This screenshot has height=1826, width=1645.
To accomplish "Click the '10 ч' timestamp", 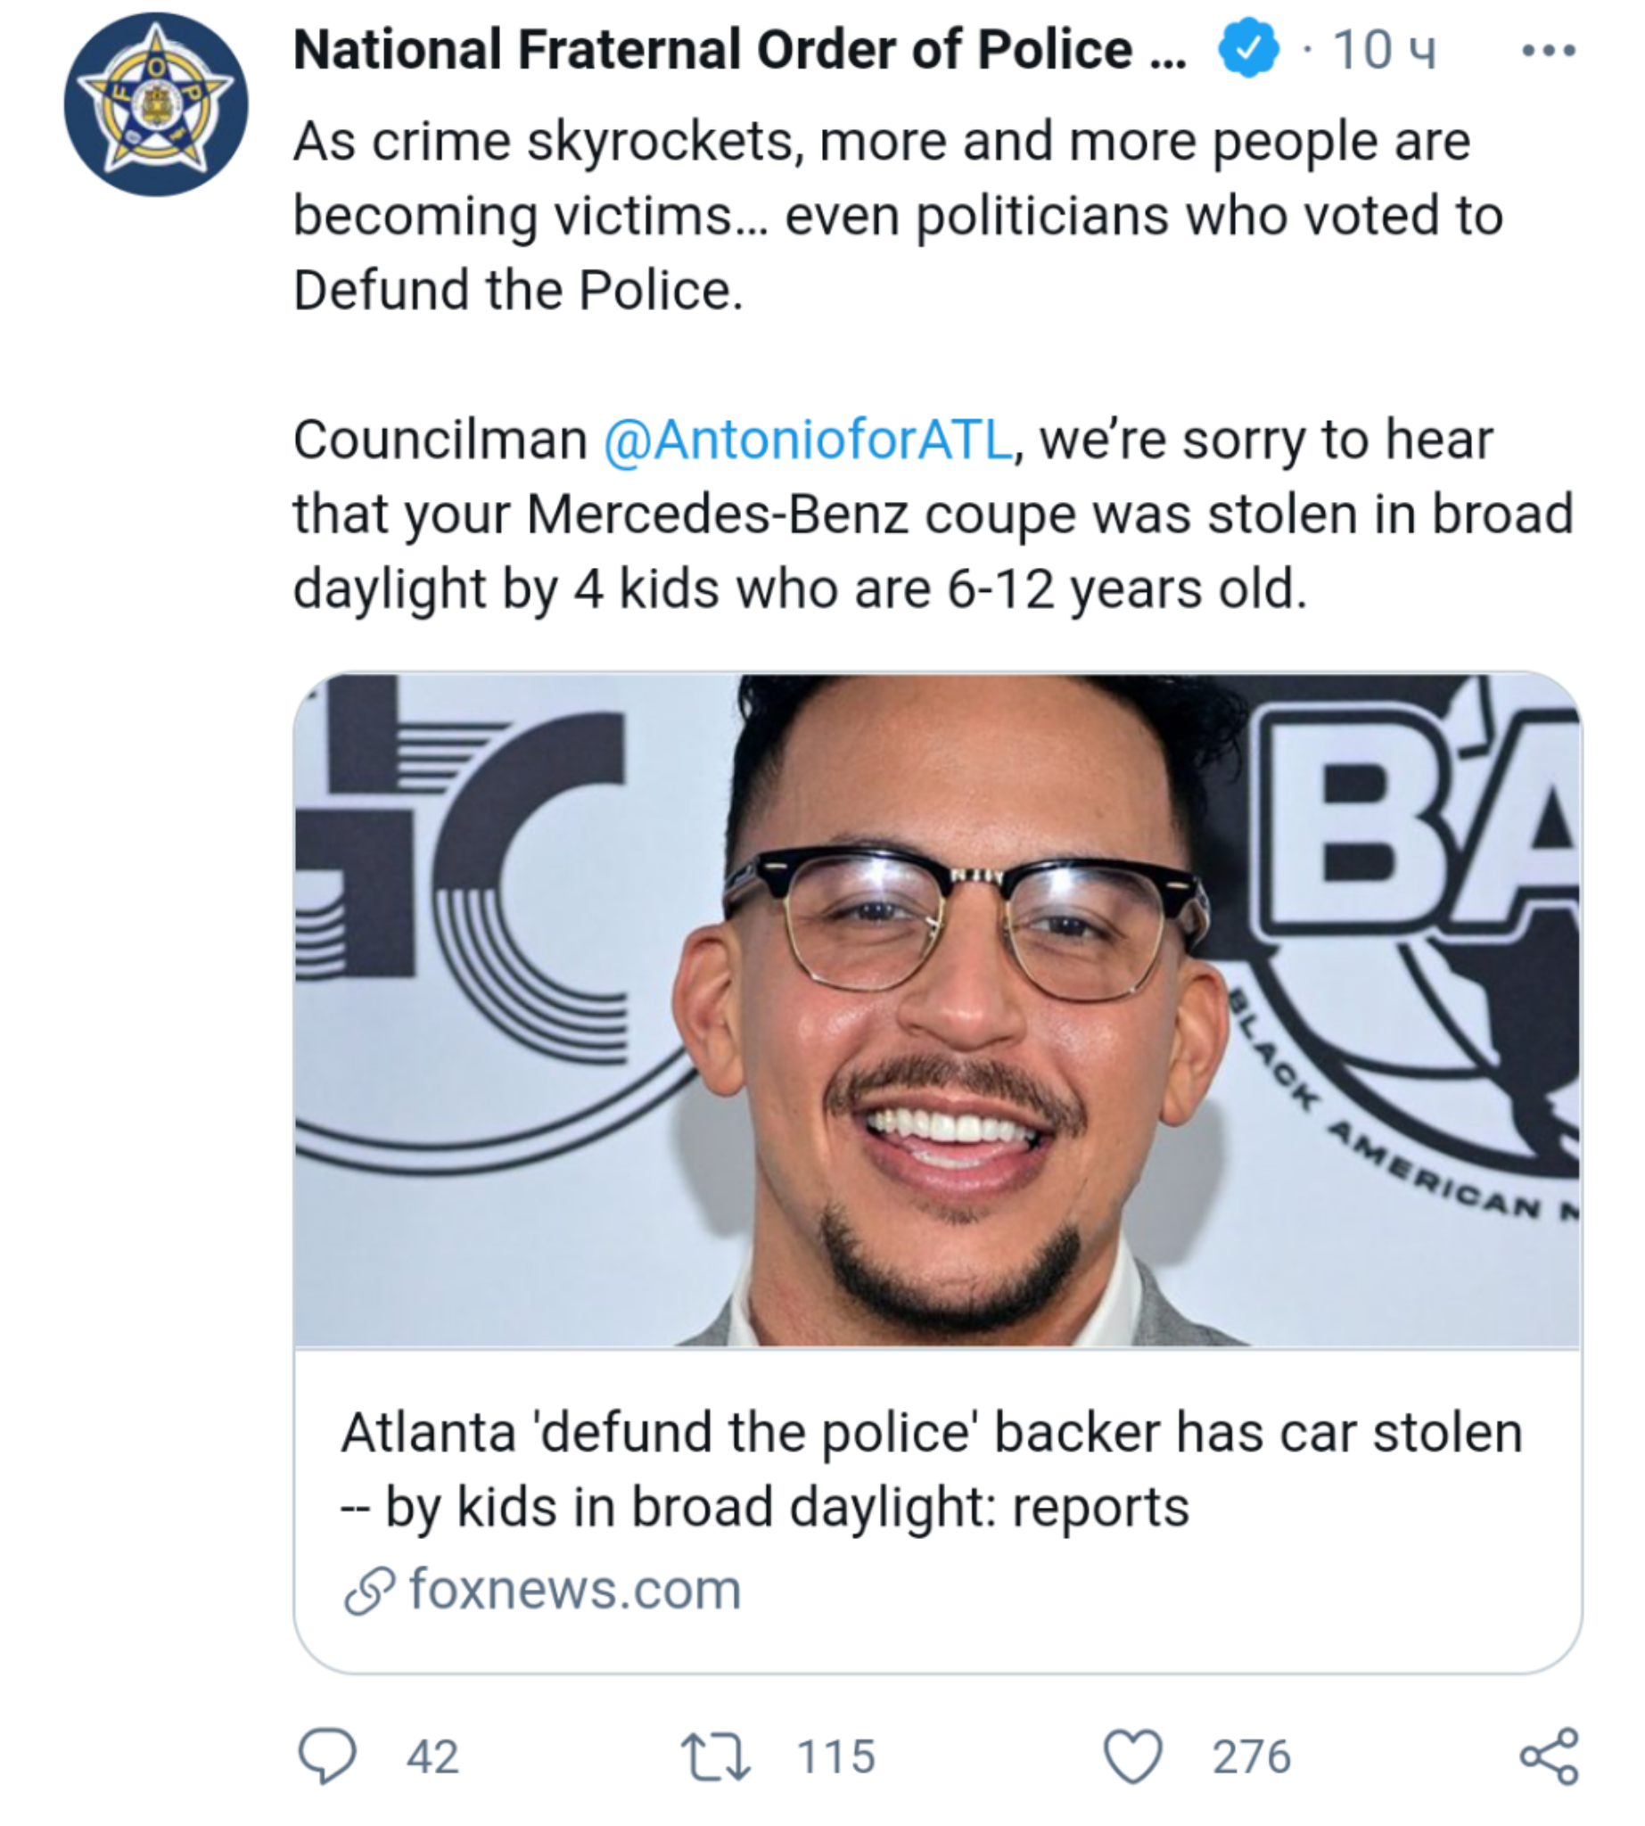I will [1383, 51].
